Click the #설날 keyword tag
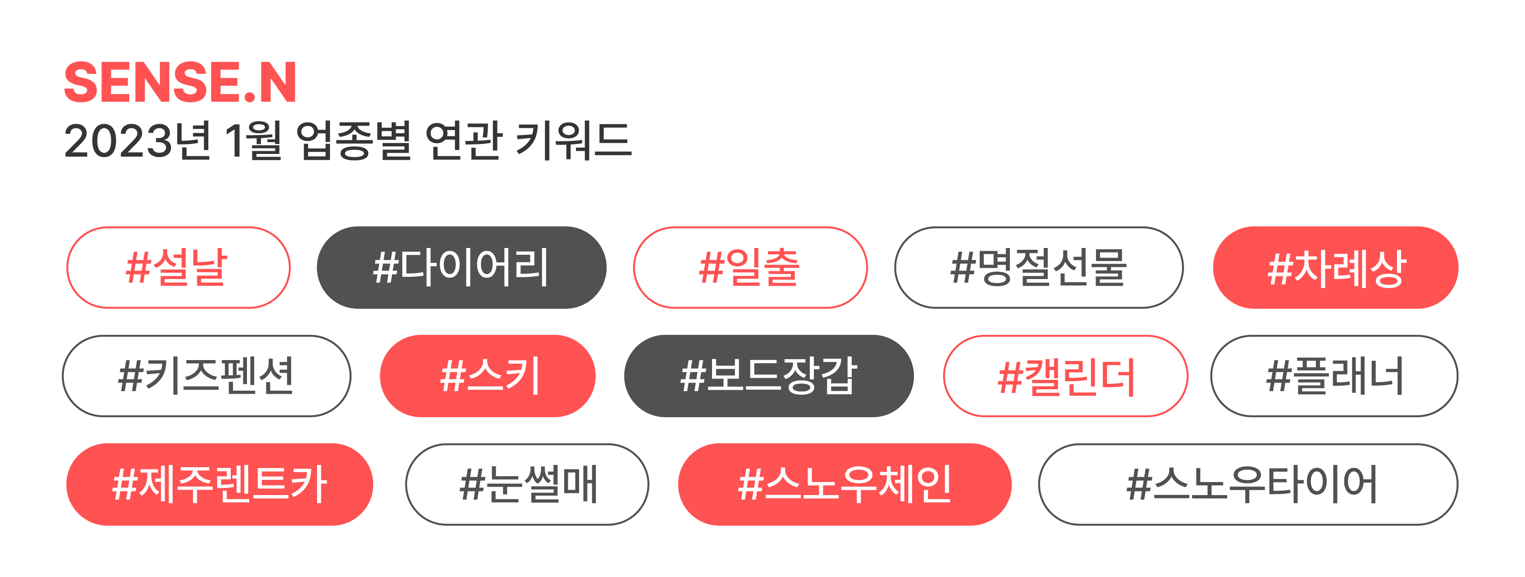The width and height of the screenshot is (1525, 577). coord(178,267)
